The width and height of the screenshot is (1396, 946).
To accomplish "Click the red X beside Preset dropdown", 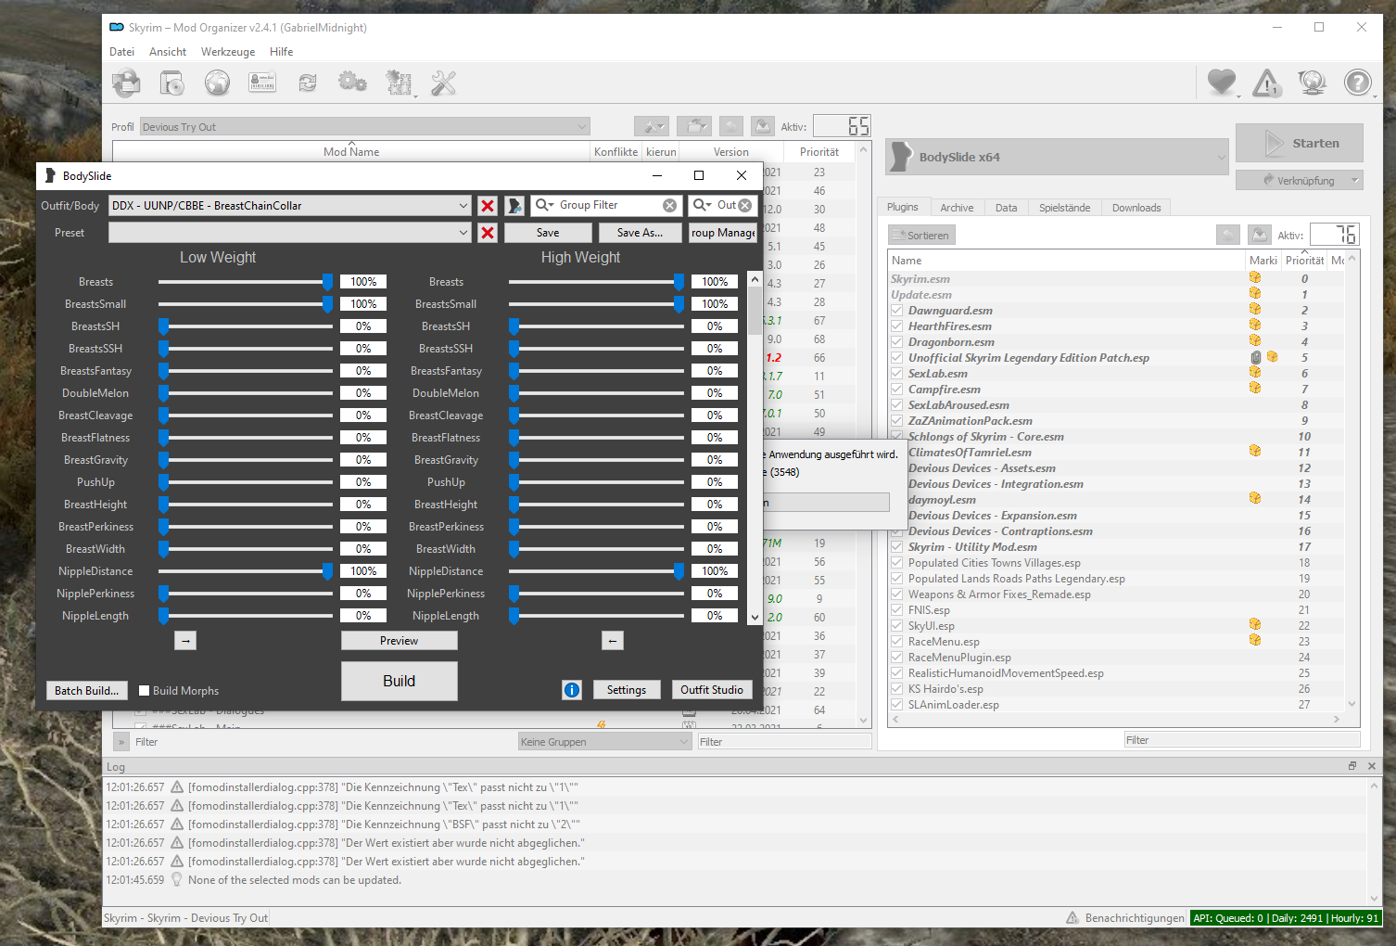I will (488, 233).
